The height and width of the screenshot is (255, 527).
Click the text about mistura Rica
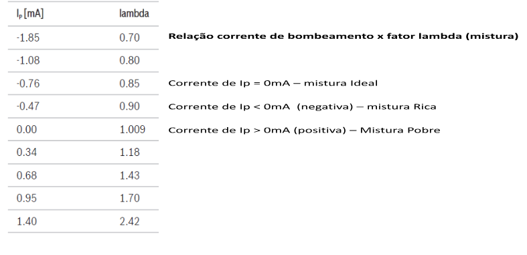(x=302, y=106)
